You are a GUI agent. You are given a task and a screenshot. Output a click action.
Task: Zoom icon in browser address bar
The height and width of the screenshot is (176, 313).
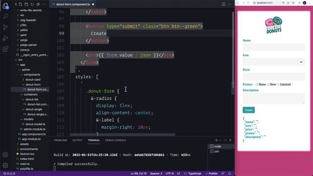click(283, 3)
